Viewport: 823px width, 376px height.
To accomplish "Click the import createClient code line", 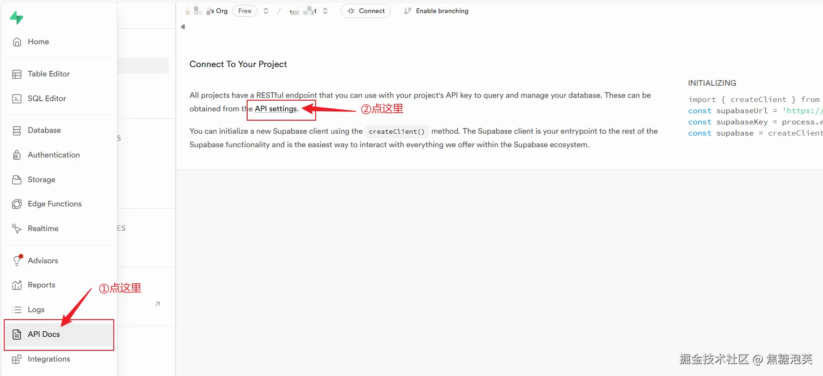I will (755, 100).
